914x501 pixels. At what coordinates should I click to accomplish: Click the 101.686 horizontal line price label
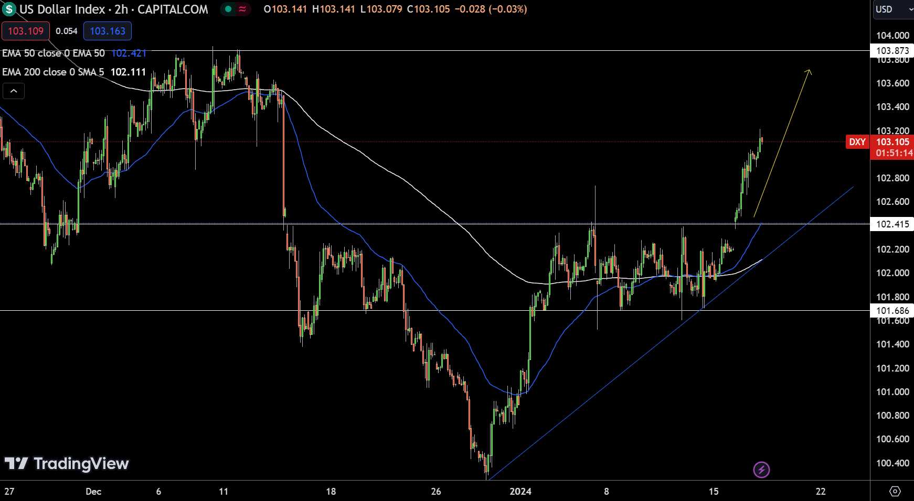pos(892,311)
